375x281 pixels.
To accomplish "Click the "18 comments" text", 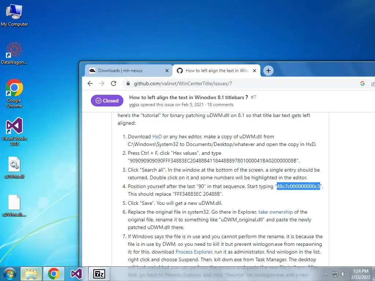I will pos(220,105).
